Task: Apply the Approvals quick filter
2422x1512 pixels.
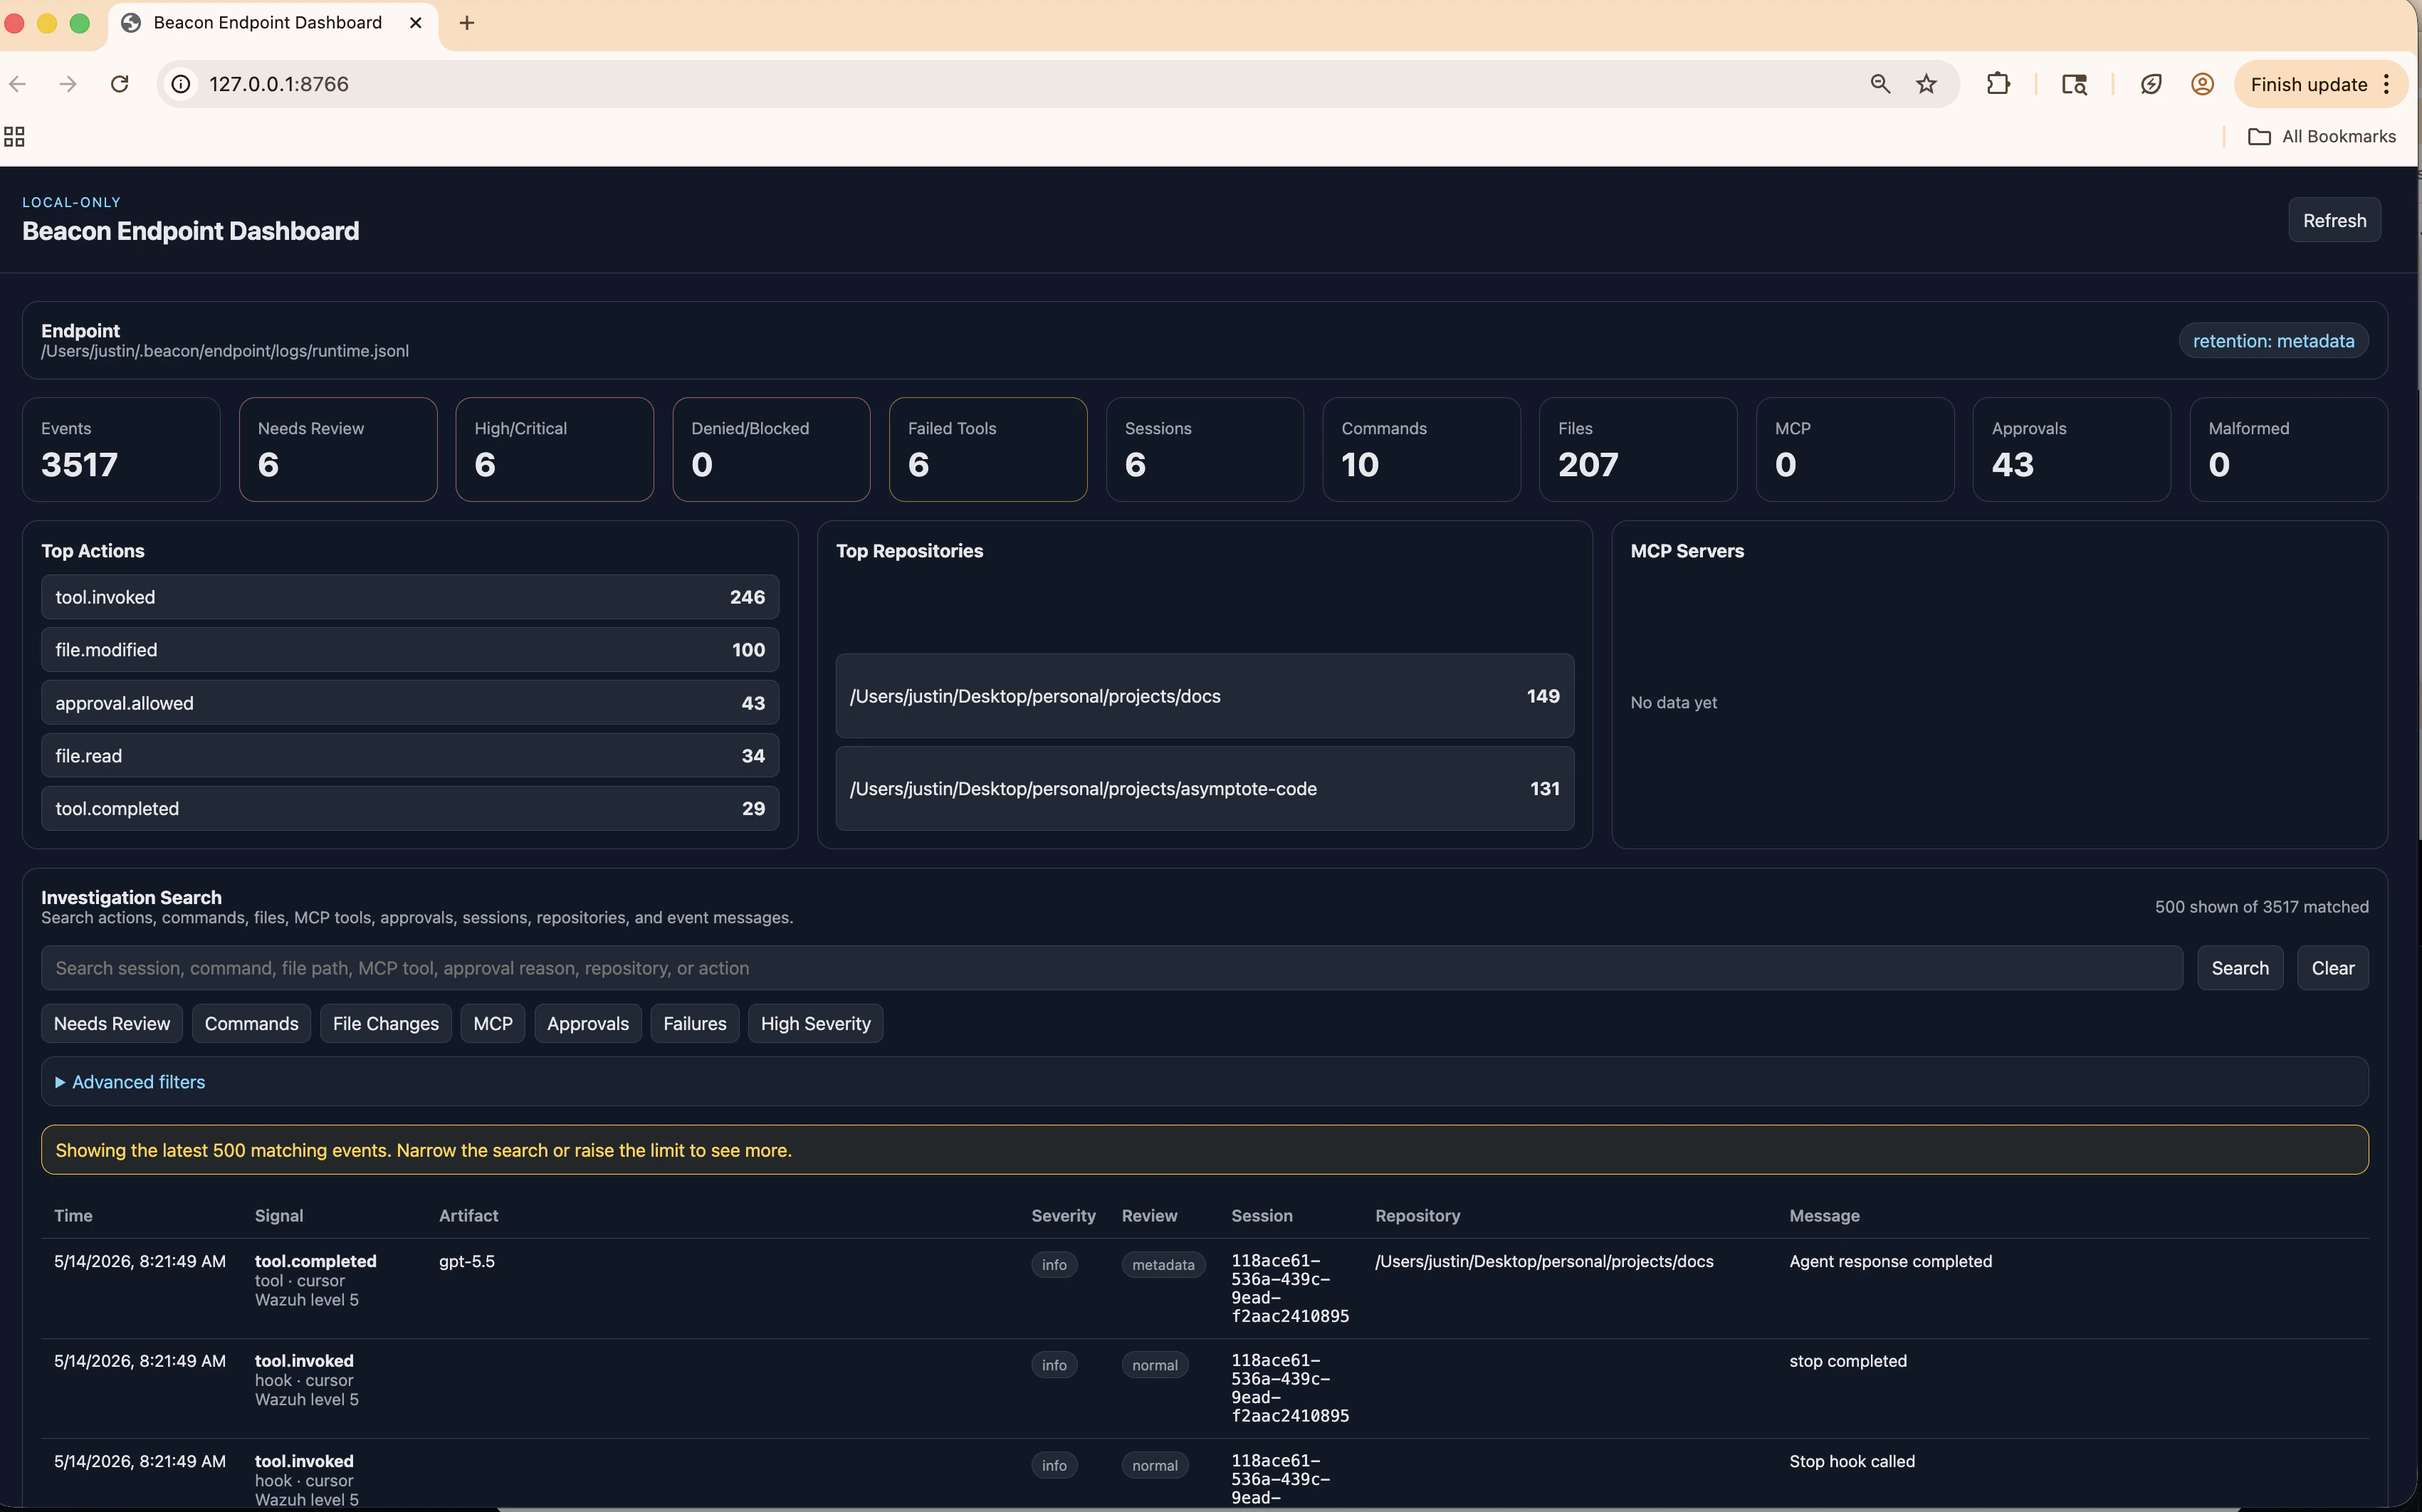Action: [588, 1024]
